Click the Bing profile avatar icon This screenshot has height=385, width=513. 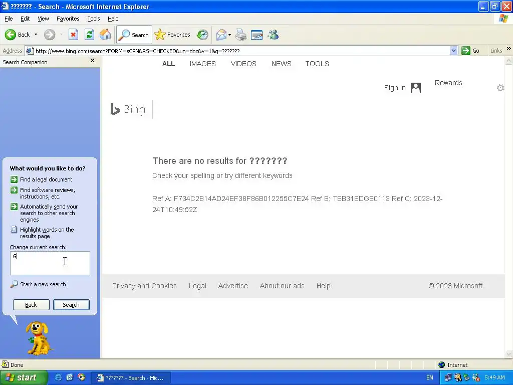point(415,88)
